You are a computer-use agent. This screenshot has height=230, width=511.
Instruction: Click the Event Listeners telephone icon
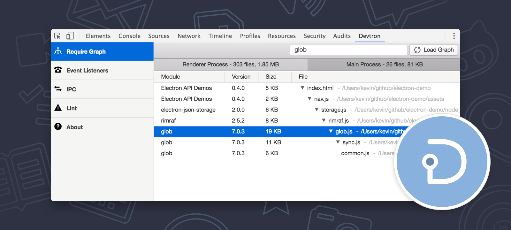click(x=58, y=70)
